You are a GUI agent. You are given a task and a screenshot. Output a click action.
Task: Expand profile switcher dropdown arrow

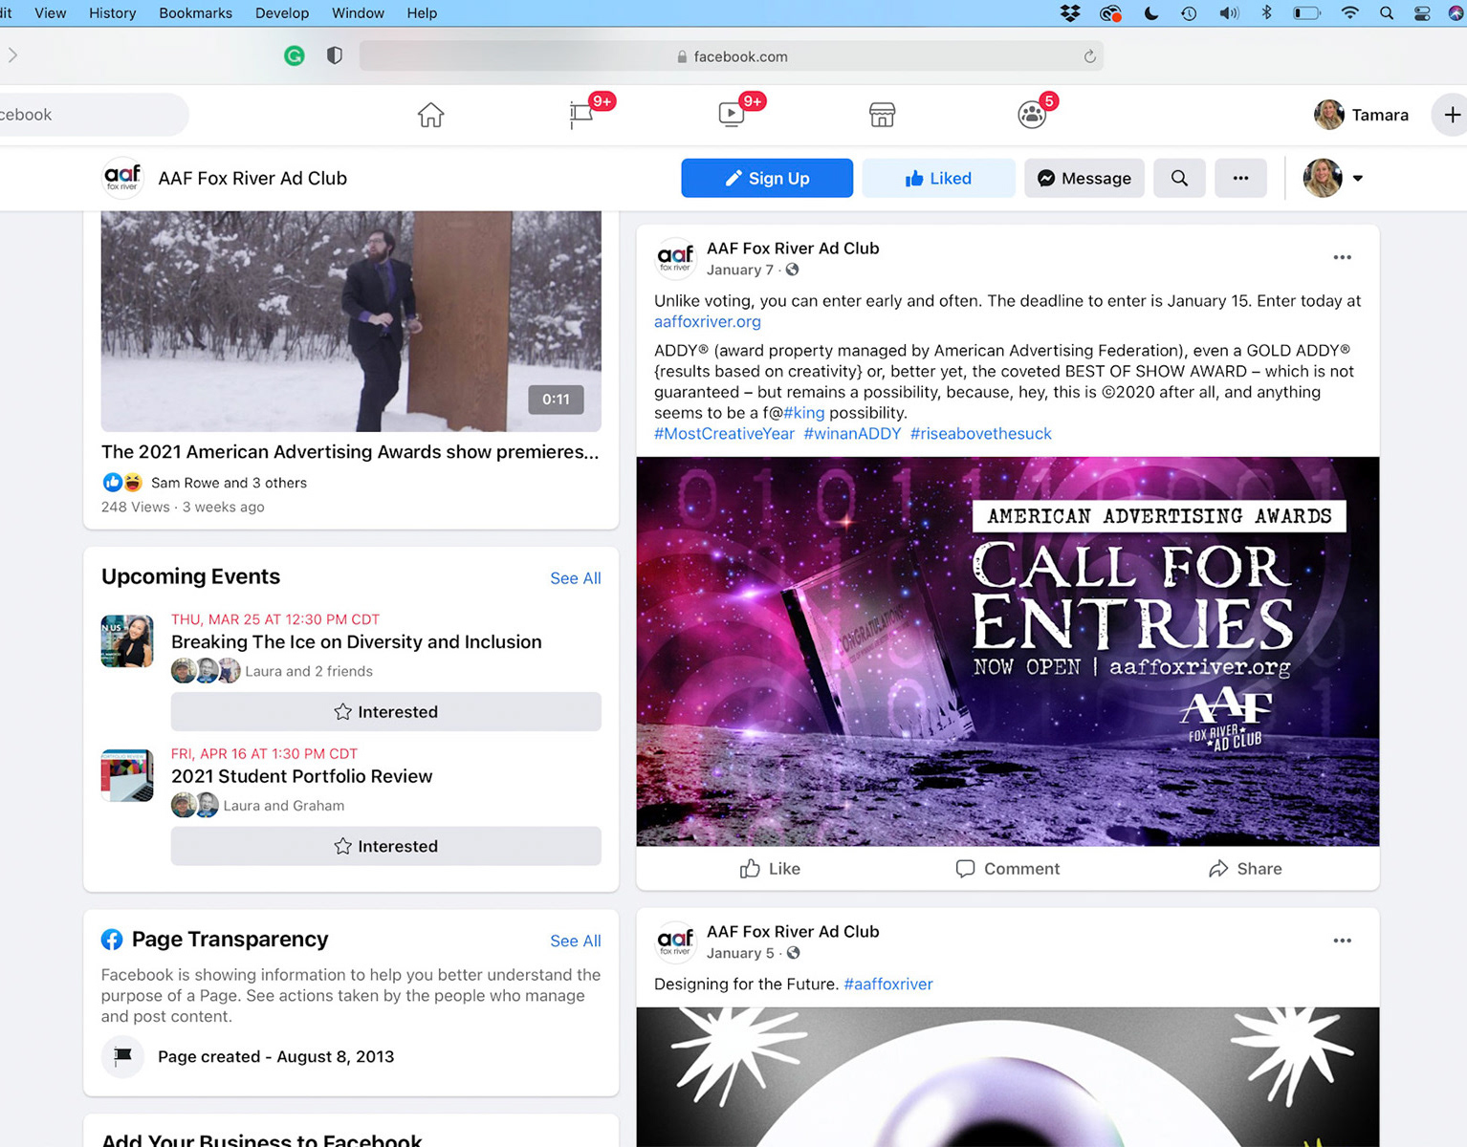[1357, 178]
